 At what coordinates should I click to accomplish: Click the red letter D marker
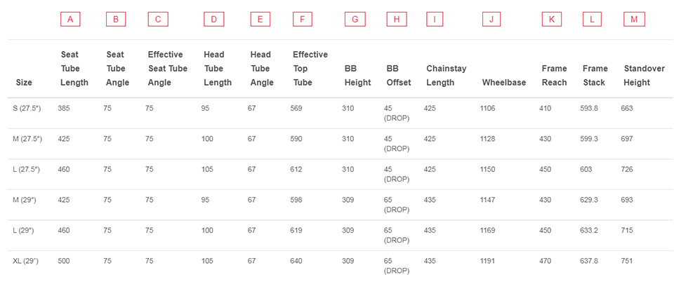pos(213,20)
